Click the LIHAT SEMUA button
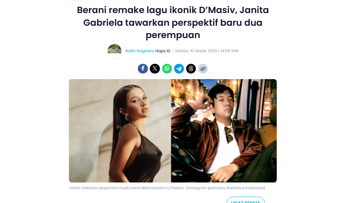This screenshot has height=203, width=358. 245,200
